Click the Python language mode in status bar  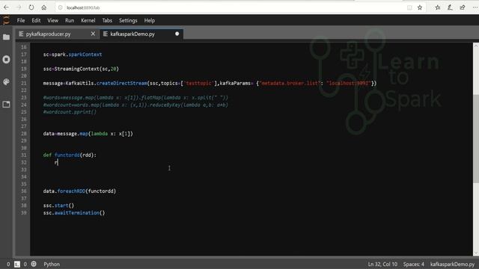[52, 264]
